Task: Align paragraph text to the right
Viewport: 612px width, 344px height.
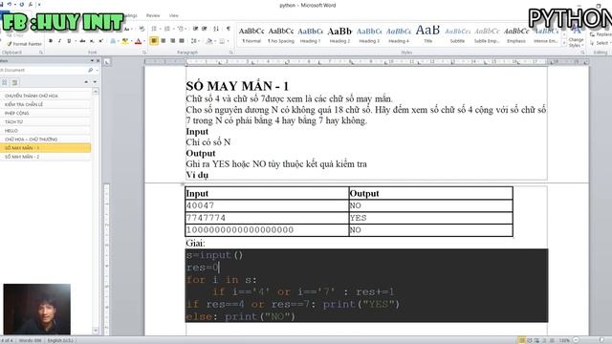Action: pos(172,40)
